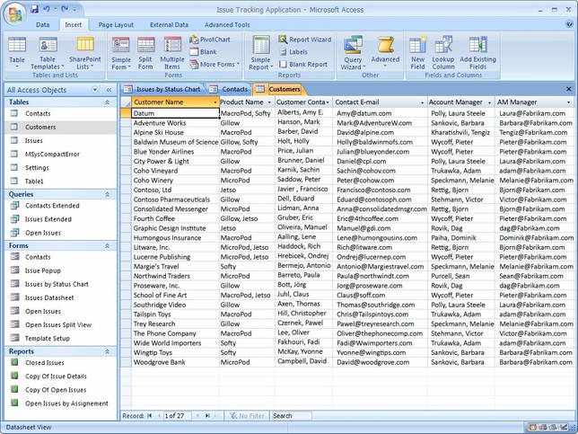
Task: Open SharePoint Lists in the ribbon
Action: pyautogui.click(x=84, y=52)
